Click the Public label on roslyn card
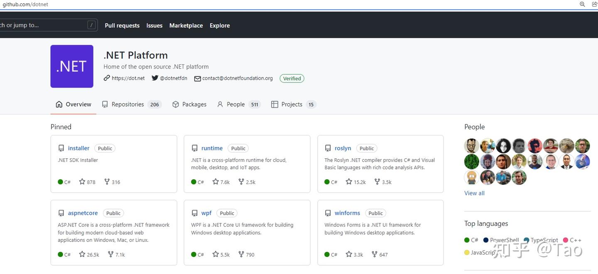This screenshot has width=598, height=274. [367, 148]
